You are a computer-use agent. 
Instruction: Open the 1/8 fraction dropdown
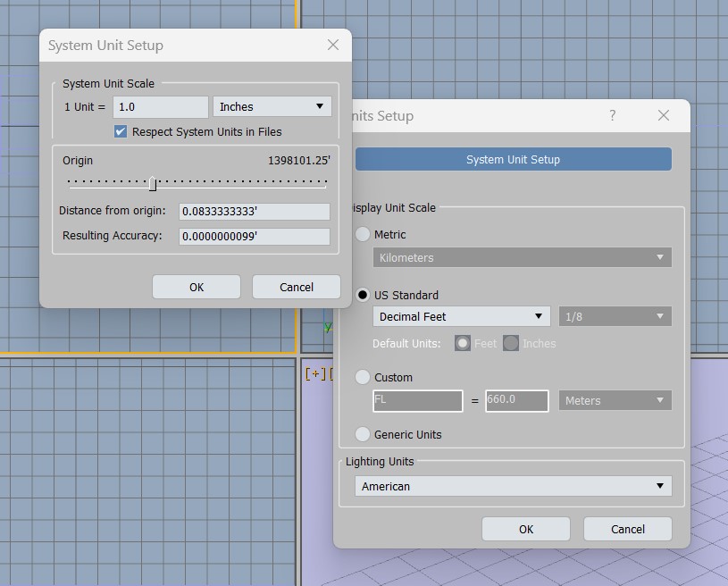615,316
